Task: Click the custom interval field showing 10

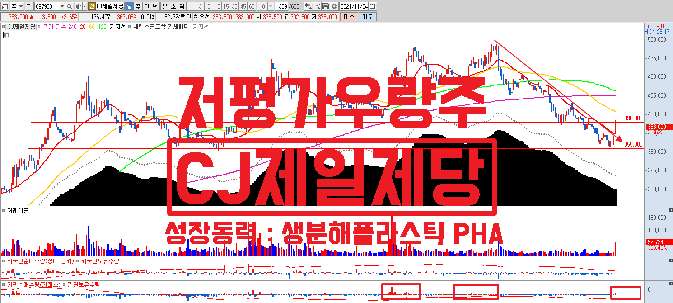Action: (262, 6)
